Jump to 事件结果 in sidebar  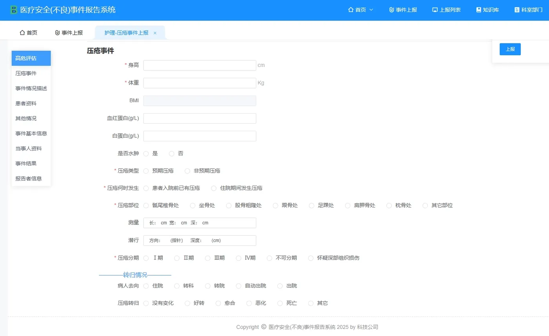point(31,163)
